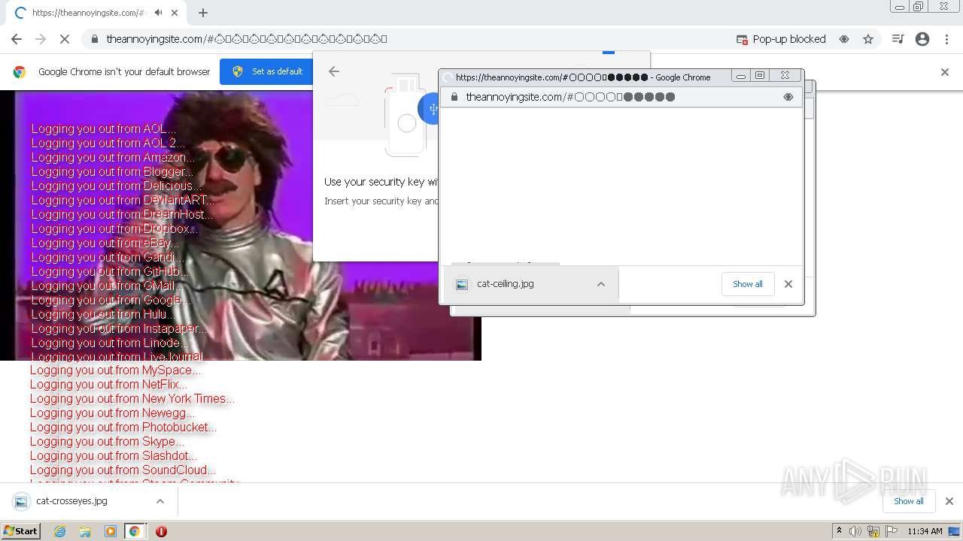Click 'Logging you out from Photobucket...' text
963x541 pixels.
click(123, 427)
